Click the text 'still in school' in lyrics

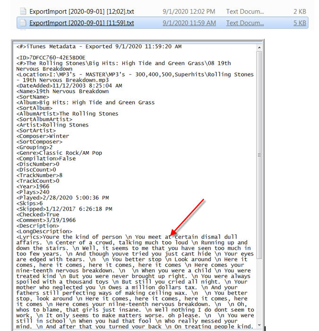(x=41, y=321)
